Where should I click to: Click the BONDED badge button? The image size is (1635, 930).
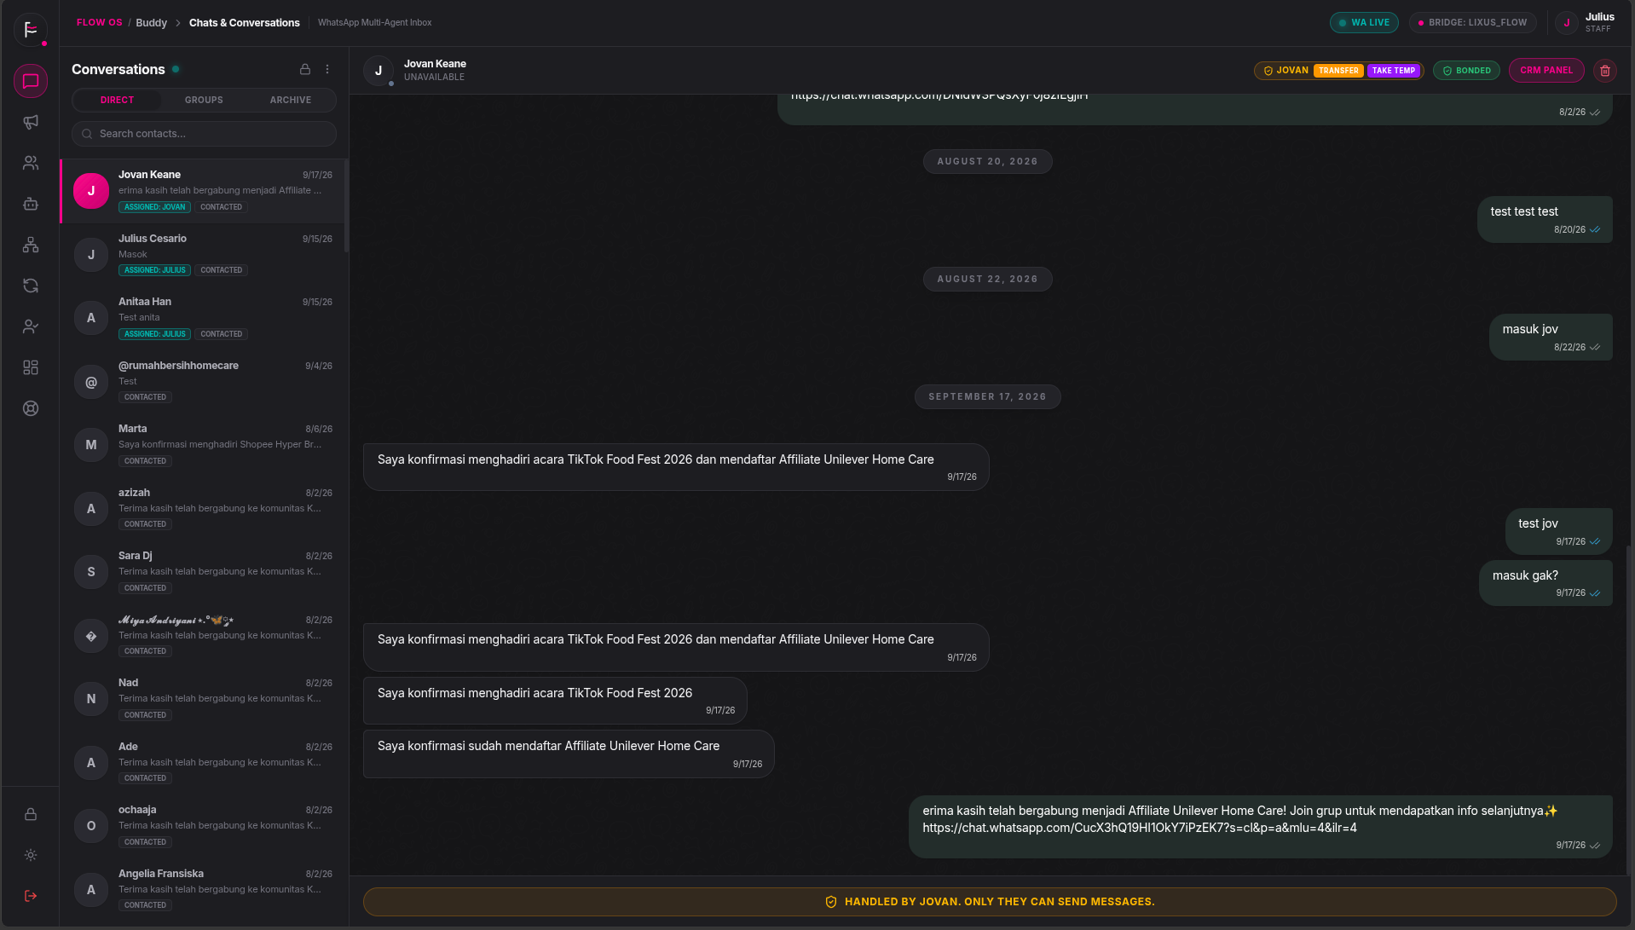point(1466,71)
